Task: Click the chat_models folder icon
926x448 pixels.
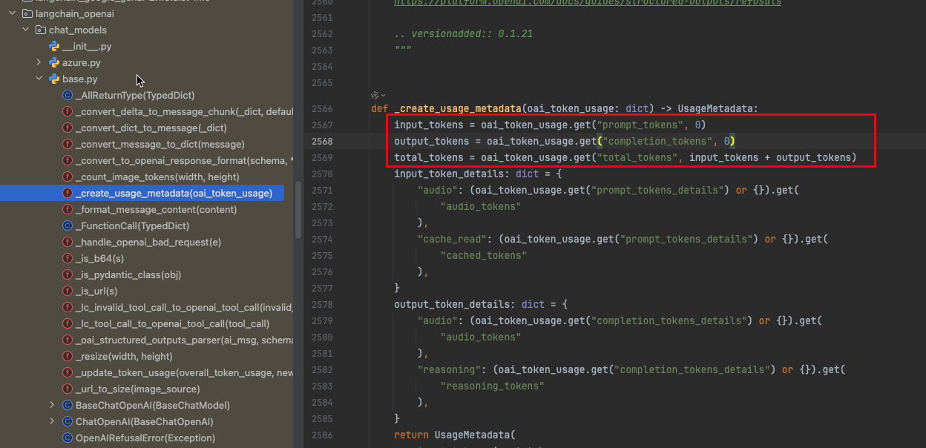Action: pyautogui.click(x=42, y=30)
